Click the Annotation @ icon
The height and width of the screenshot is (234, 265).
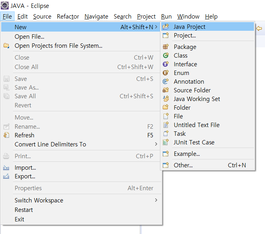click(165, 81)
